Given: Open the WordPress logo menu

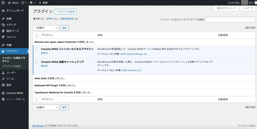Looking at the screenshot, I should (3, 2).
